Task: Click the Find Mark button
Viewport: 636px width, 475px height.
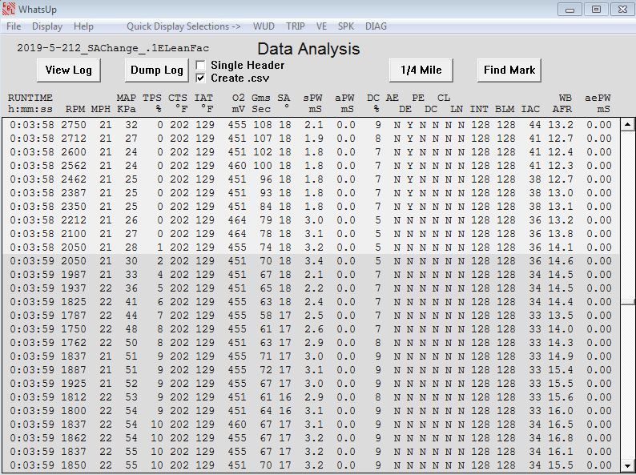Action: click(x=509, y=70)
